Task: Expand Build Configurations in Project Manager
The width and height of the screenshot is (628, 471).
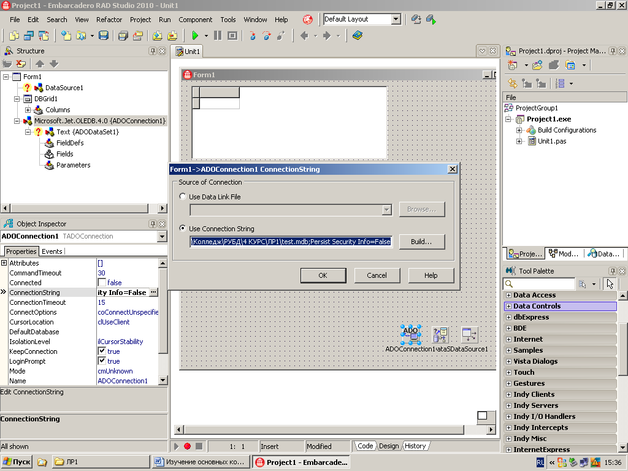Action: pos(519,130)
